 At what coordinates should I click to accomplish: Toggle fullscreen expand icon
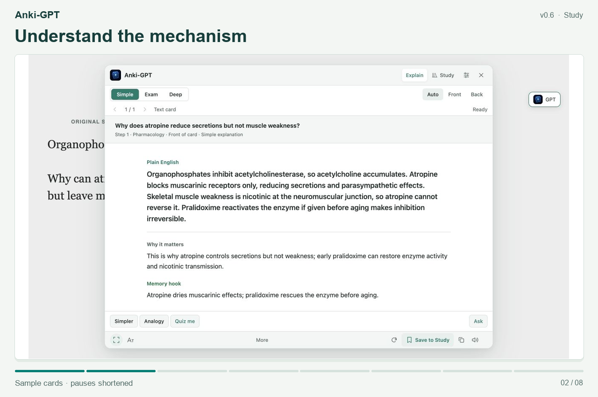coord(116,340)
